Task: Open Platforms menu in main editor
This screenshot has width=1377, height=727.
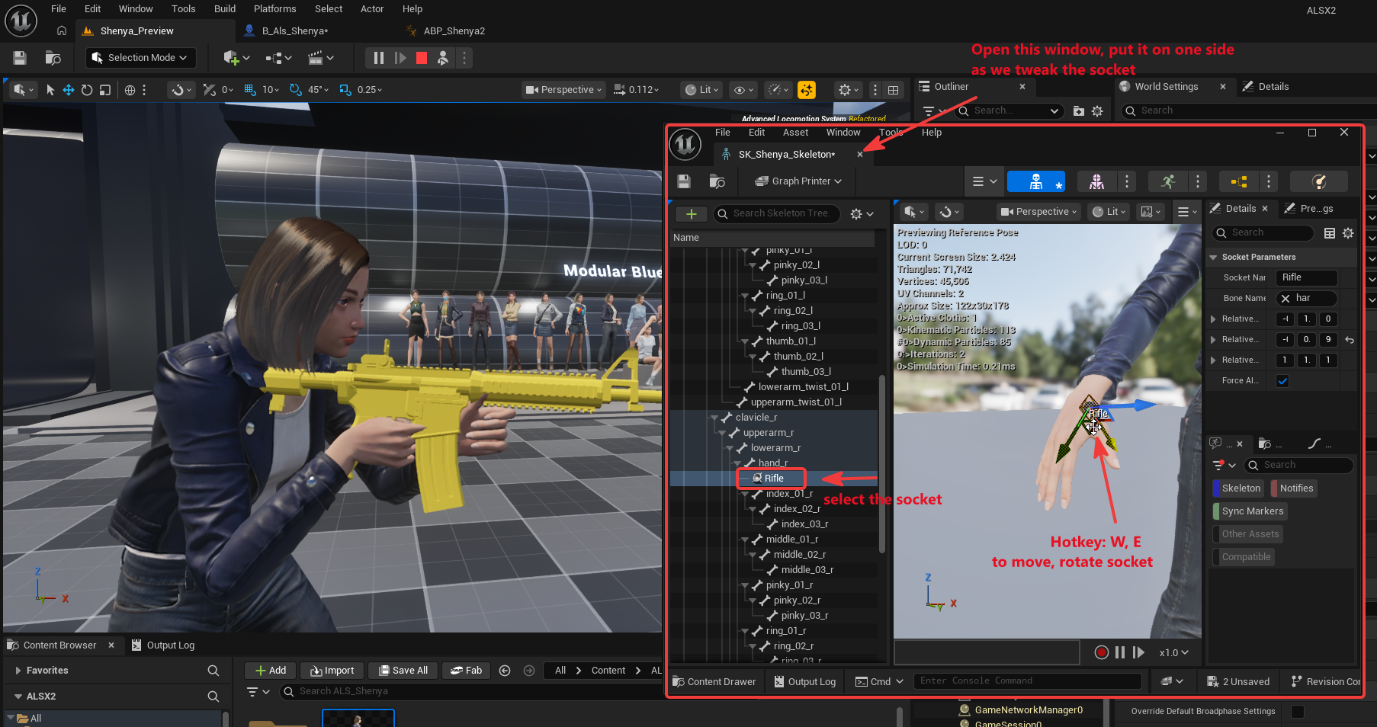Action: click(275, 9)
